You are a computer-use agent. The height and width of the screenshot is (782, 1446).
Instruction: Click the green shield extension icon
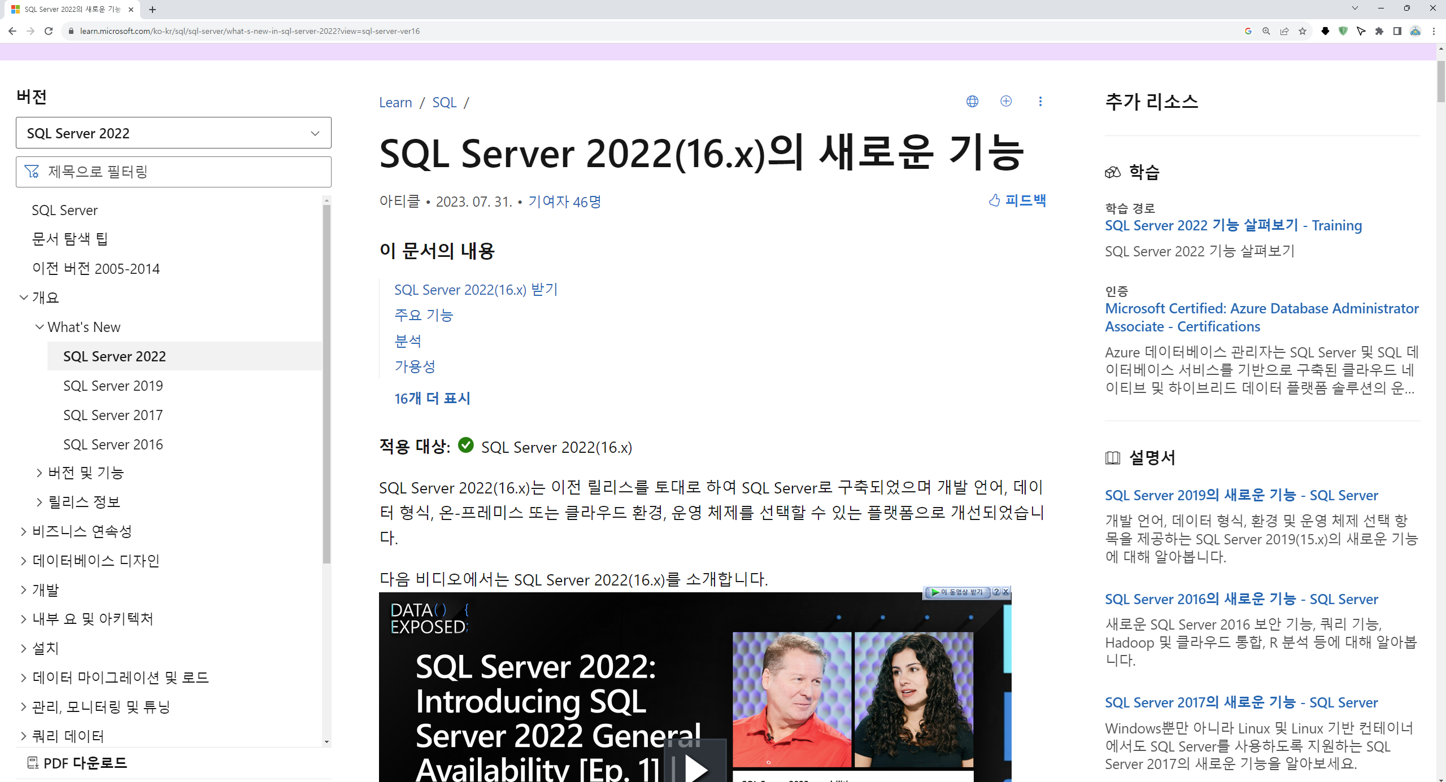(x=1343, y=31)
